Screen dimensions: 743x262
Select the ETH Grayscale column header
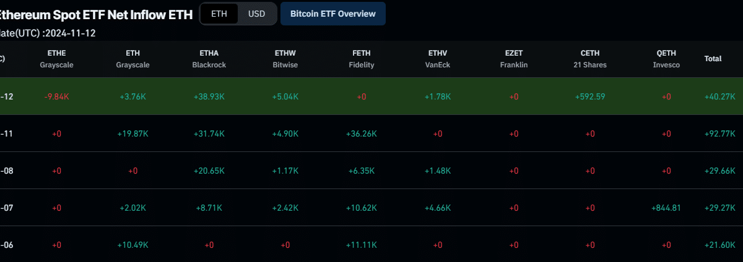point(133,59)
